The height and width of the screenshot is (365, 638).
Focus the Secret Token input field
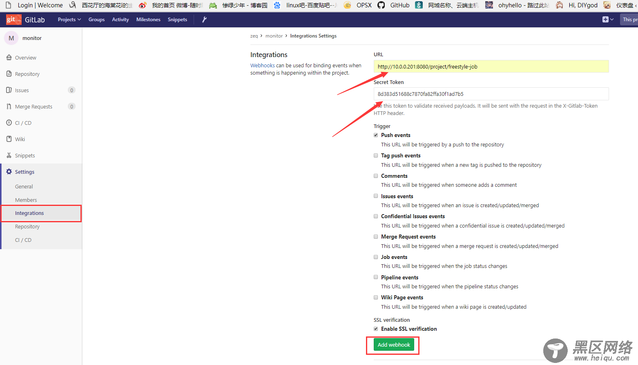pos(491,94)
